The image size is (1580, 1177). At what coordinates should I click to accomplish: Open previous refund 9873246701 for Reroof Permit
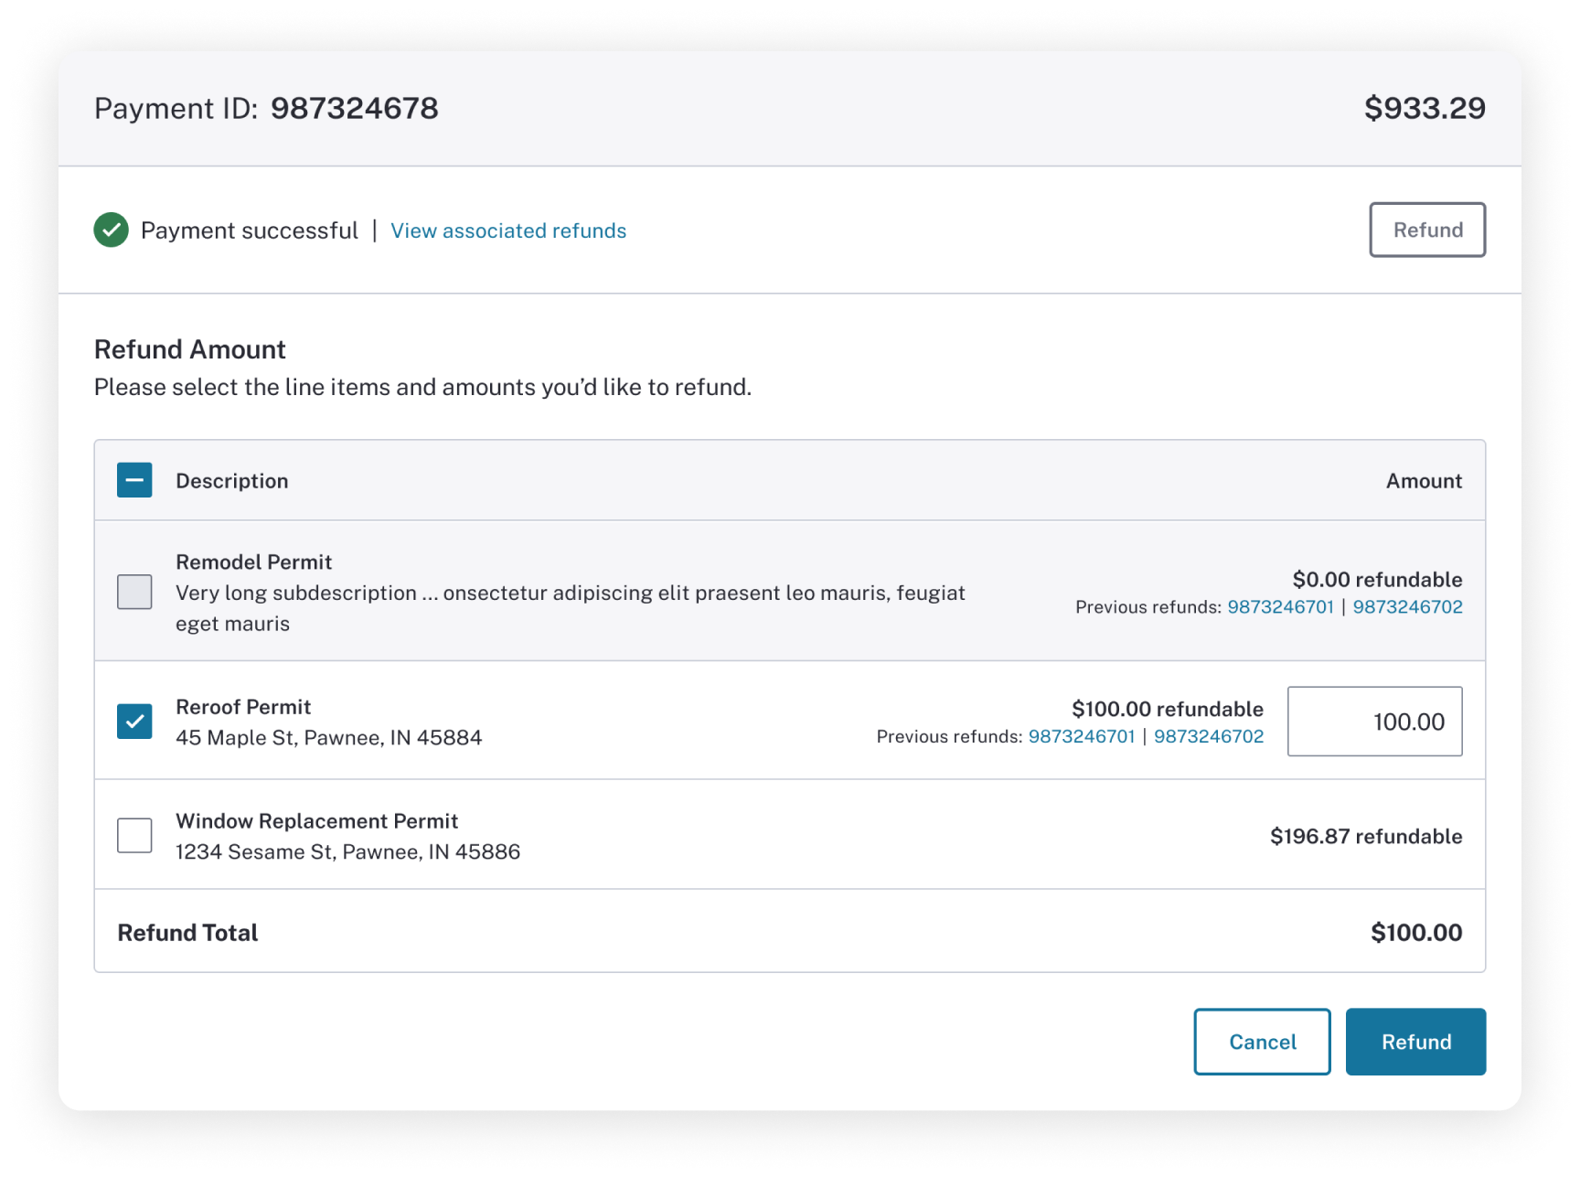(x=1084, y=735)
